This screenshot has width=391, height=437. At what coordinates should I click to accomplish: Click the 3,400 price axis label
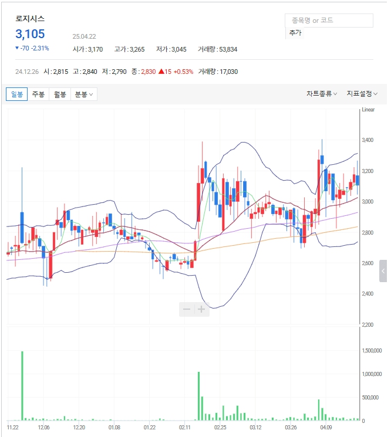click(x=368, y=140)
